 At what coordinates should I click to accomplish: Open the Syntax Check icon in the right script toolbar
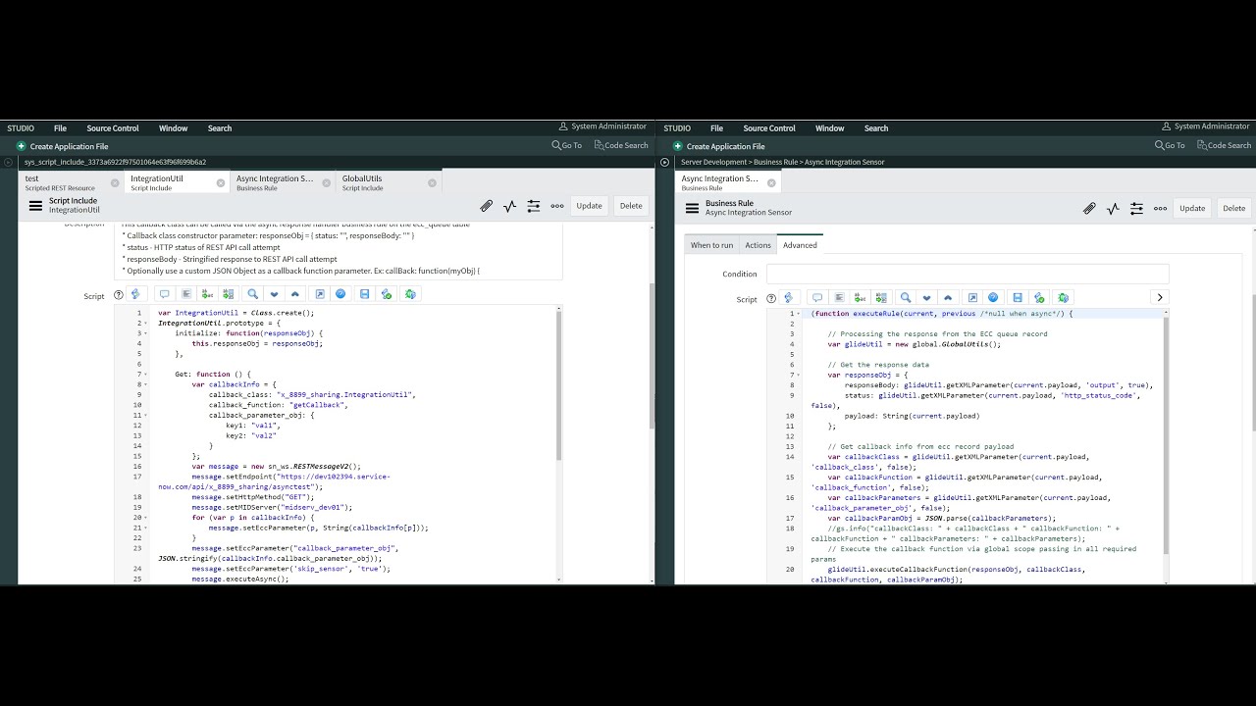click(x=1037, y=297)
